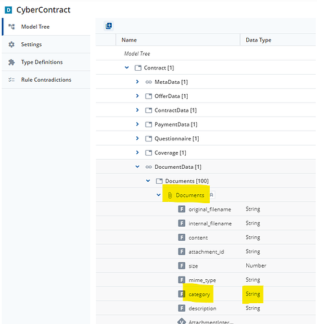The width and height of the screenshot is (317, 324).
Task: Open the Model Tree tab
Action: pyautogui.click(x=46, y=27)
